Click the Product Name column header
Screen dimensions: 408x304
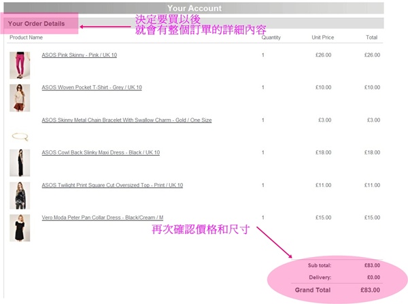tap(26, 37)
